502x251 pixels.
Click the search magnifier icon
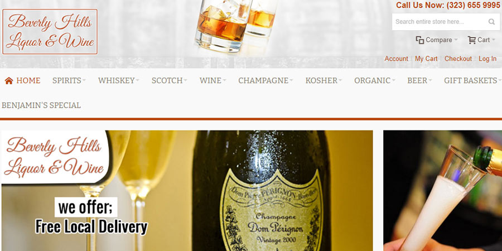(491, 22)
